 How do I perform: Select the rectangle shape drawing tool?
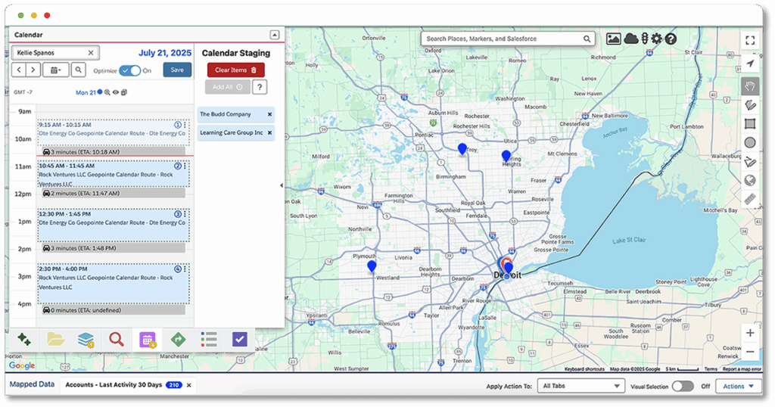(749, 123)
